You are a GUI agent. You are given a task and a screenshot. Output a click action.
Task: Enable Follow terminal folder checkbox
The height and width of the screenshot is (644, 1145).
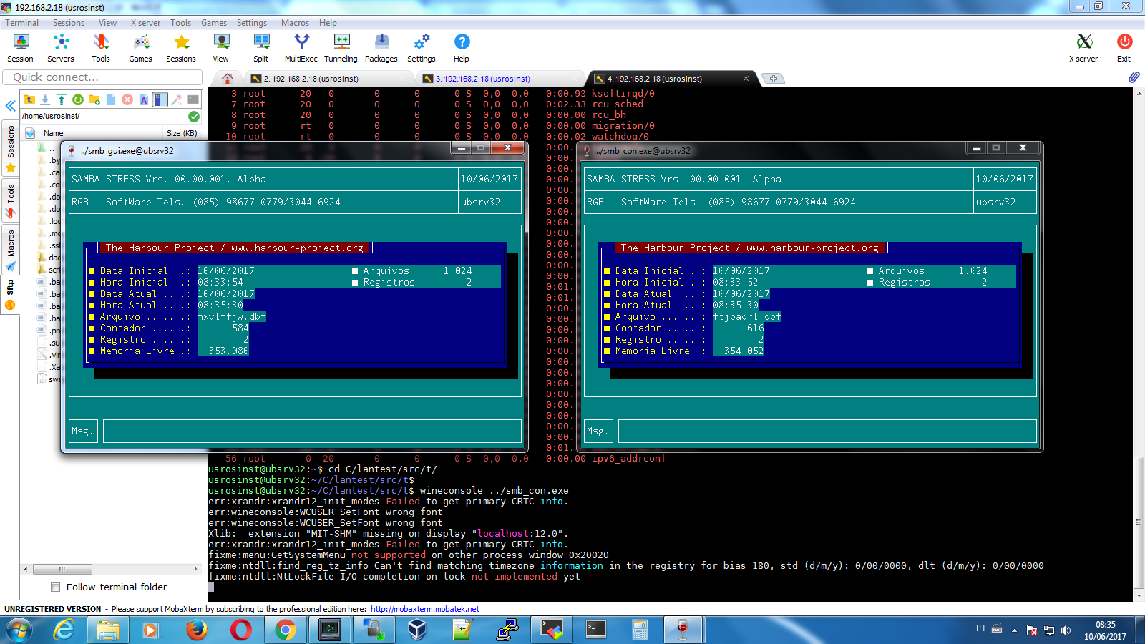(x=56, y=587)
